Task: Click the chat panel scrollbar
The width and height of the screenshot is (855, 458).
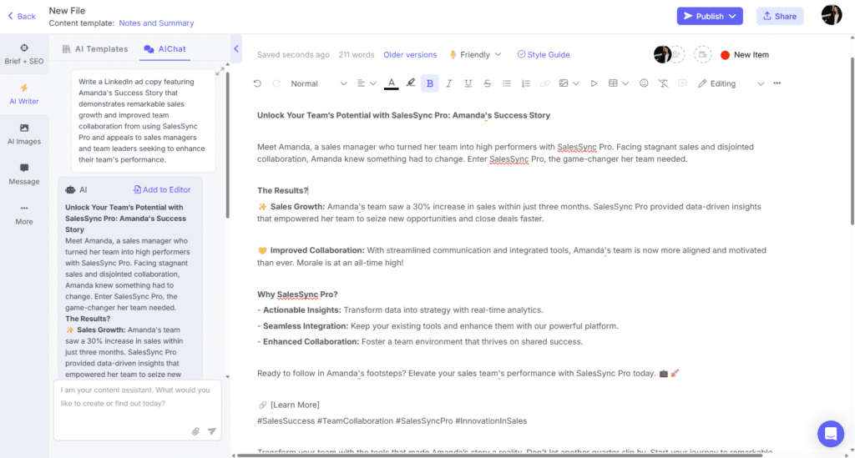Action: 227,146
